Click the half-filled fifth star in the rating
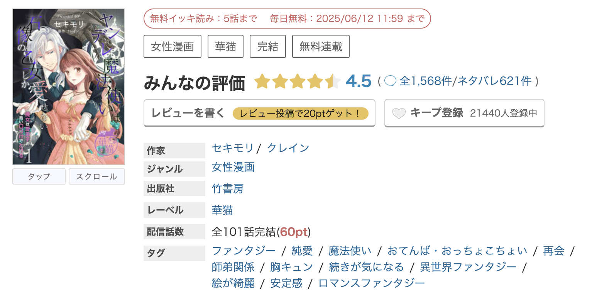Screen dimensions: 592x305 click(333, 81)
